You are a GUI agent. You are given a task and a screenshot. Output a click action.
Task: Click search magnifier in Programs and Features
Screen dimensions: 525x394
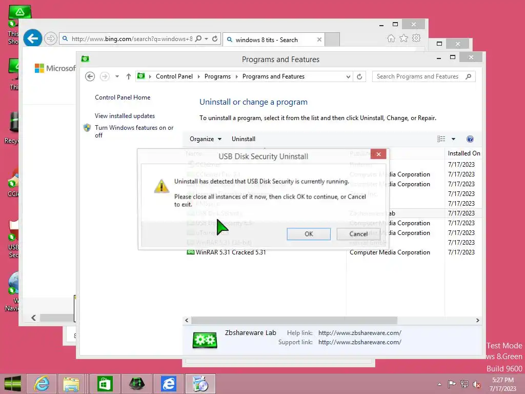pos(469,76)
